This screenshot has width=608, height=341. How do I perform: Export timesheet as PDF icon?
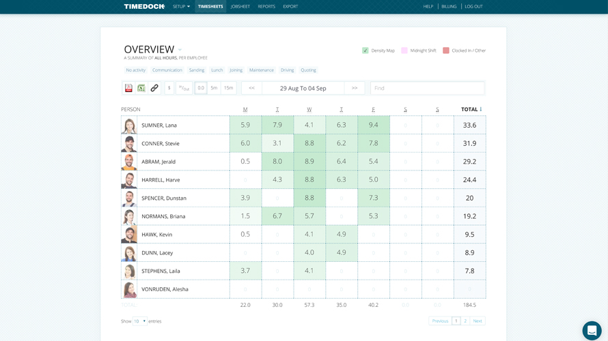(128, 88)
